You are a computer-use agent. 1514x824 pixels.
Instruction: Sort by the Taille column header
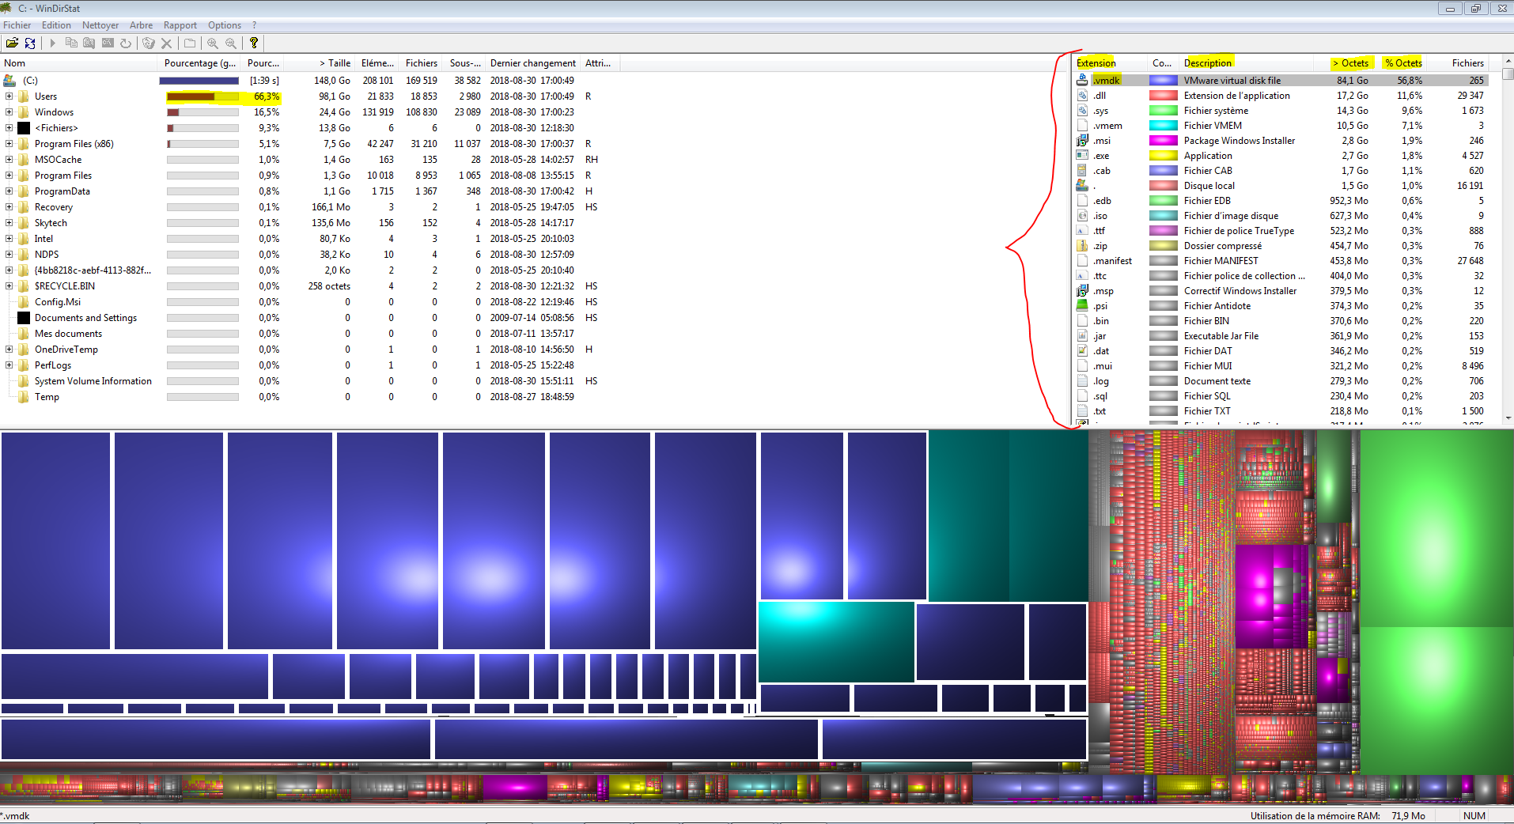point(335,63)
